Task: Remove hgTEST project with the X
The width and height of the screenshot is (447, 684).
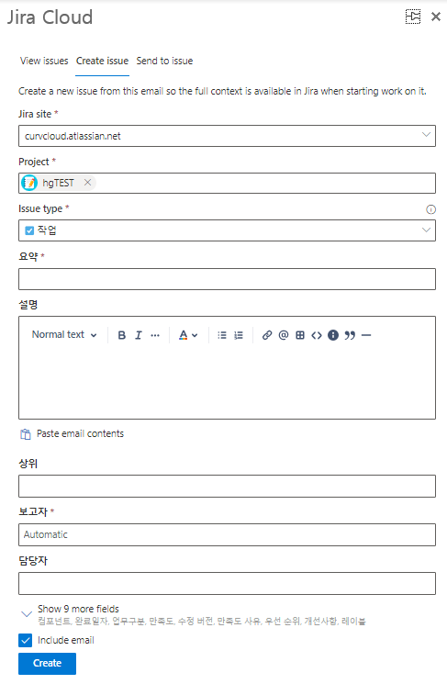Action: click(x=87, y=183)
